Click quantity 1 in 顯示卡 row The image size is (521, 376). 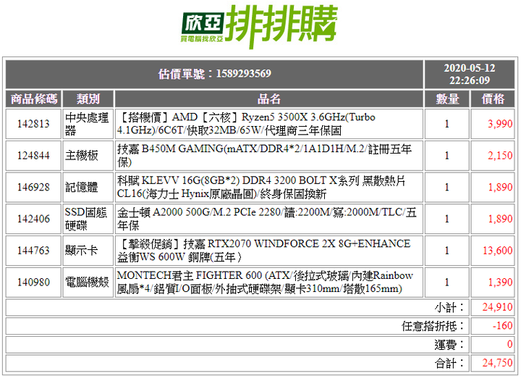tap(447, 250)
